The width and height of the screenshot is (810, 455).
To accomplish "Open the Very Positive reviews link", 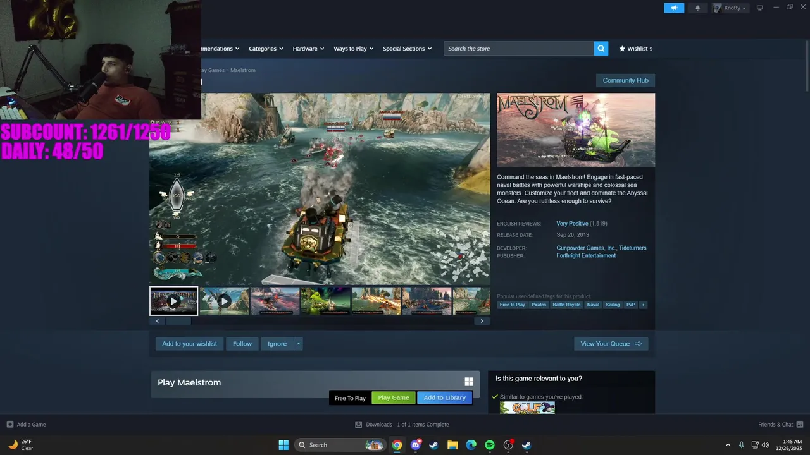I will coord(572,224).
